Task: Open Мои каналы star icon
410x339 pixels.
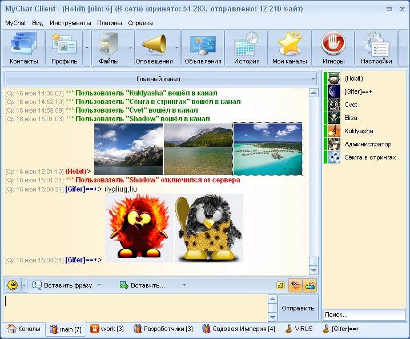Action: (x=290, y=43)
